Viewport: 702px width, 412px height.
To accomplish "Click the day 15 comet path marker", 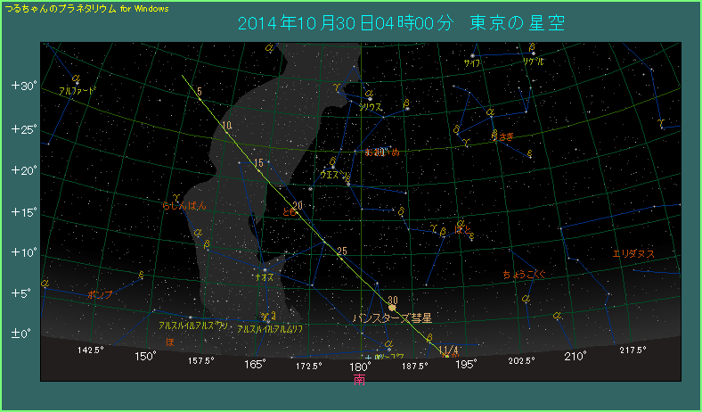I will [257, 163].
